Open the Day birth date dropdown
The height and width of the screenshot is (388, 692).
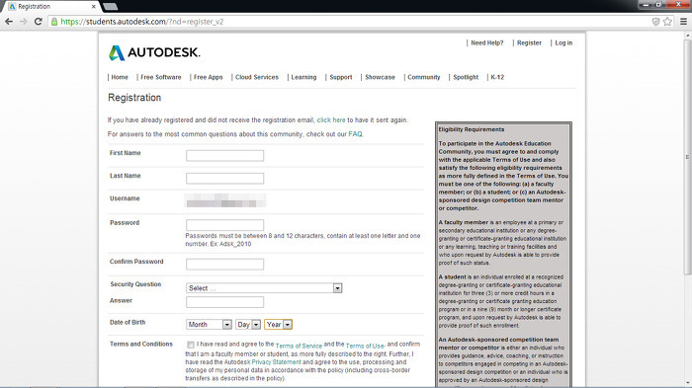point(248,325)
